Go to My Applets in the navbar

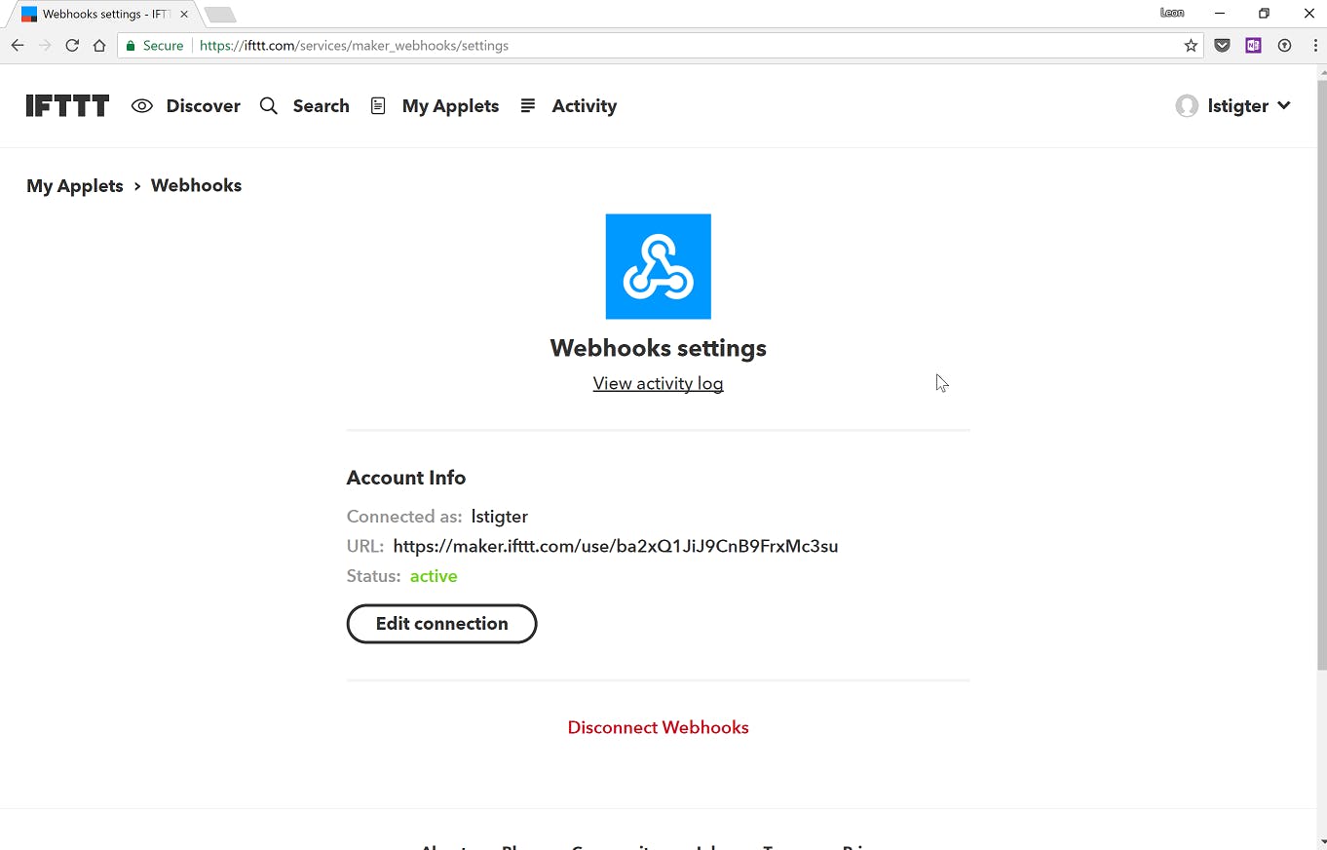436,106
